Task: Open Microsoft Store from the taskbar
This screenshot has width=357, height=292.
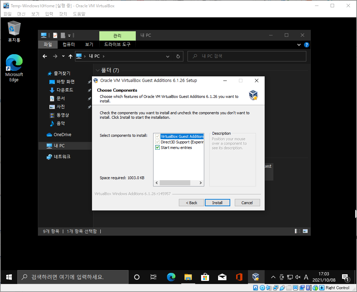Action: 205,277
